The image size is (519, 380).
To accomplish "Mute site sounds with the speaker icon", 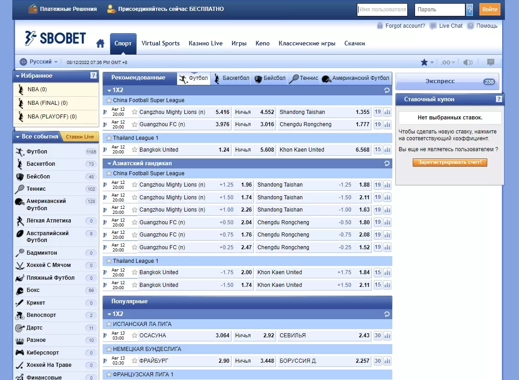I will [468, 61].
